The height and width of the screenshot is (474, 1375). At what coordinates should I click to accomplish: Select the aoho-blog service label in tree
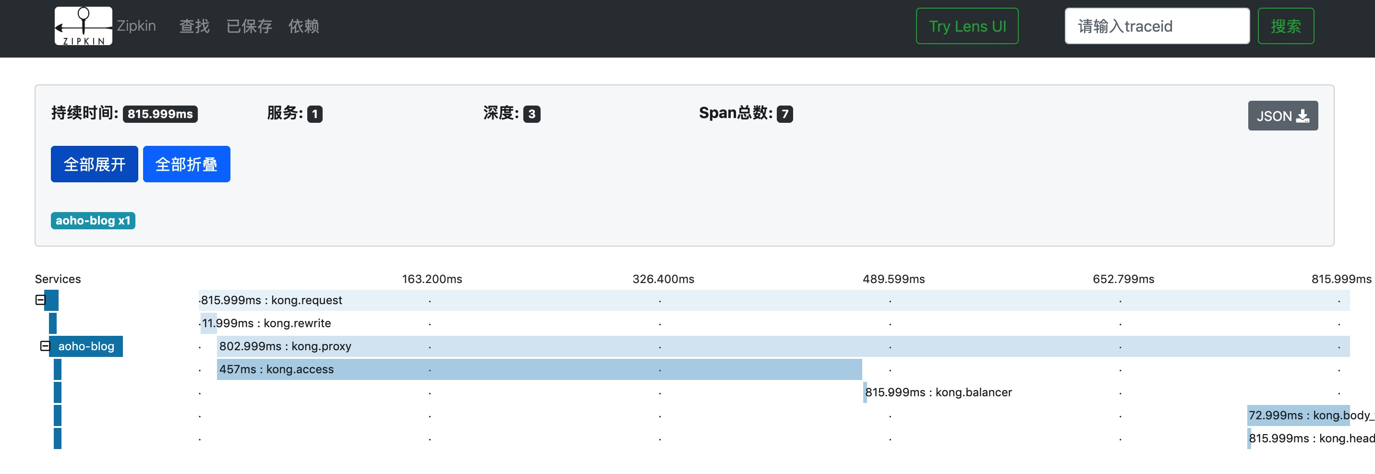pos(86,346)
